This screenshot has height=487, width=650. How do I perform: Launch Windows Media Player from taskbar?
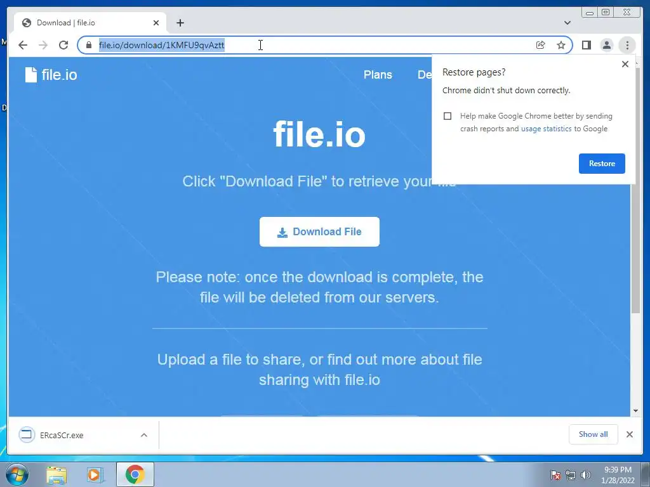pyautogui.click(x=95, y=474)
